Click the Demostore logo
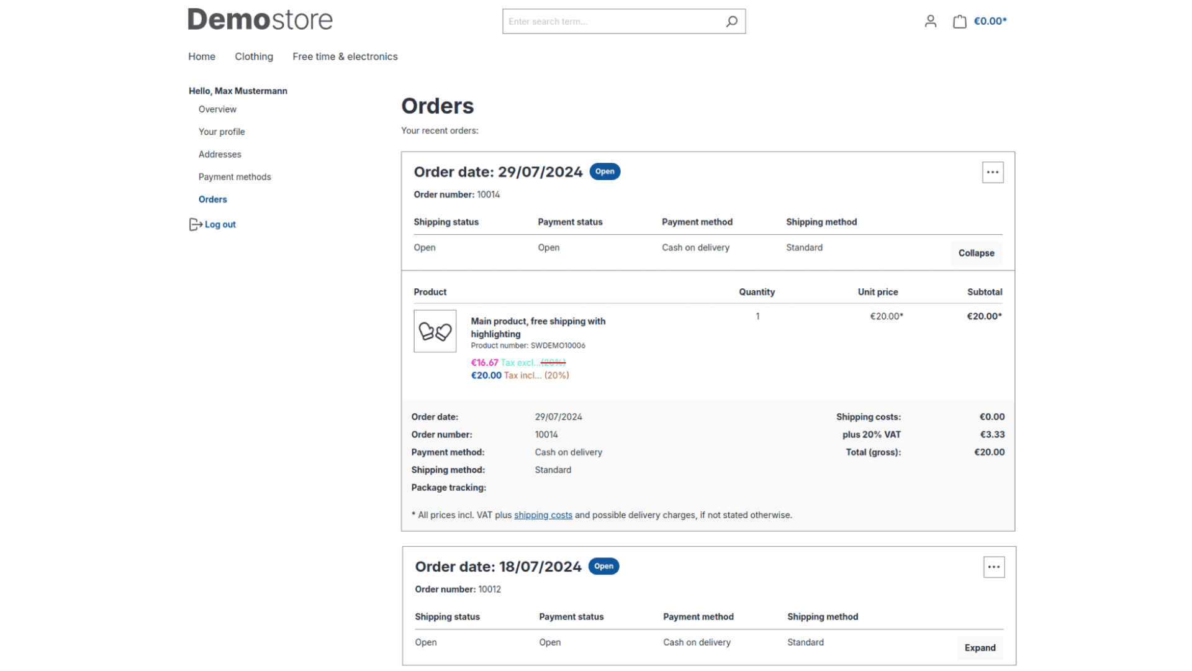 [x=260, y=19]
